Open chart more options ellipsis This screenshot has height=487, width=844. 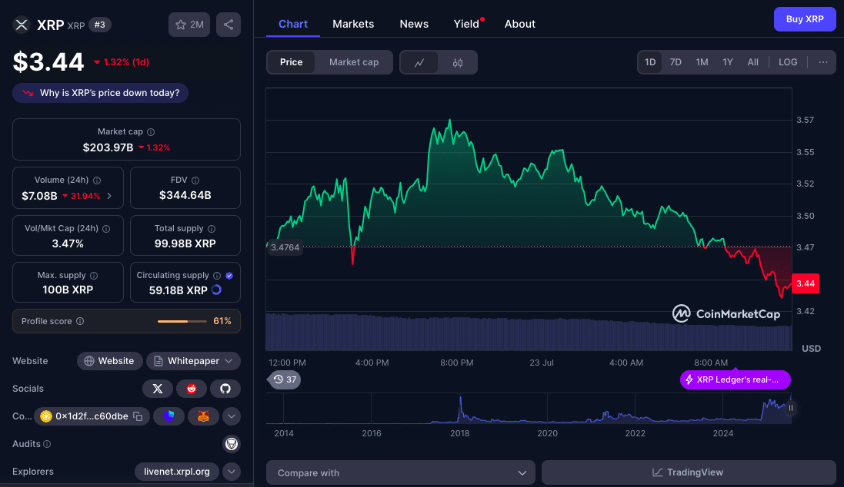pos(823,62)
